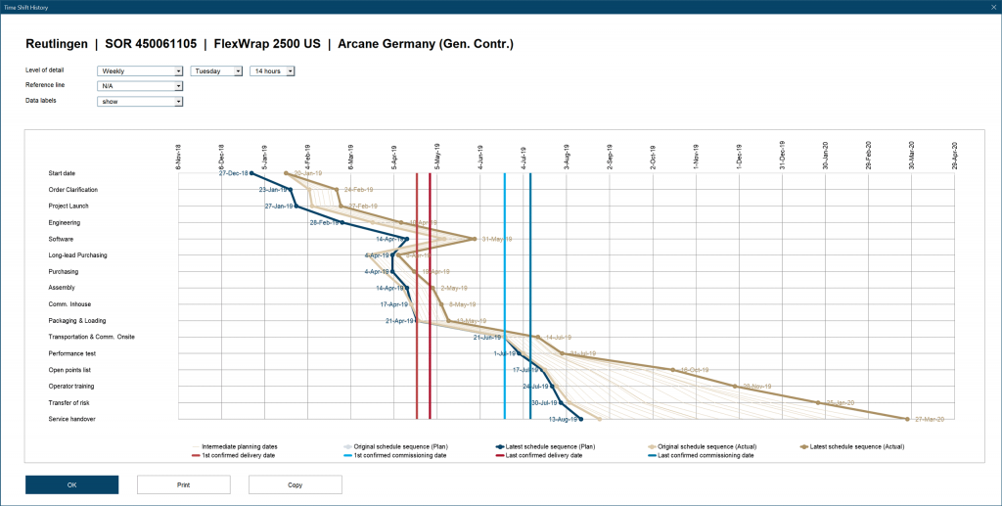Click the 31-May-19 Software actual data point
This screenshot has width=1002, height=506.
[x=474, y=239]
